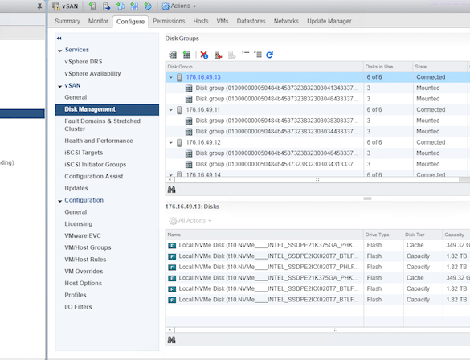Viewport: 470px width, 360px height.
Task: Pin the navigator panel with pushpin
Action: click(39, 6)
